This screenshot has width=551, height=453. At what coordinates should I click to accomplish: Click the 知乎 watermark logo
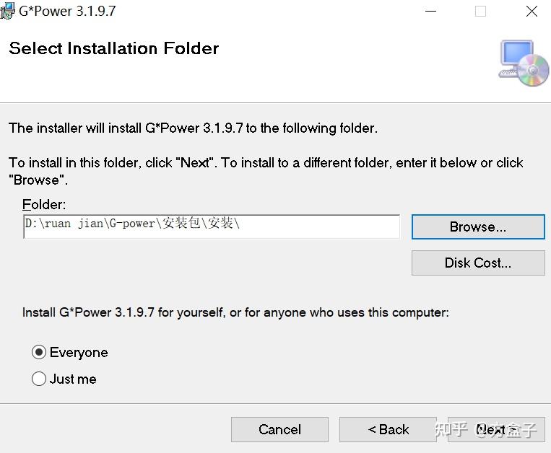click(453, 431)
